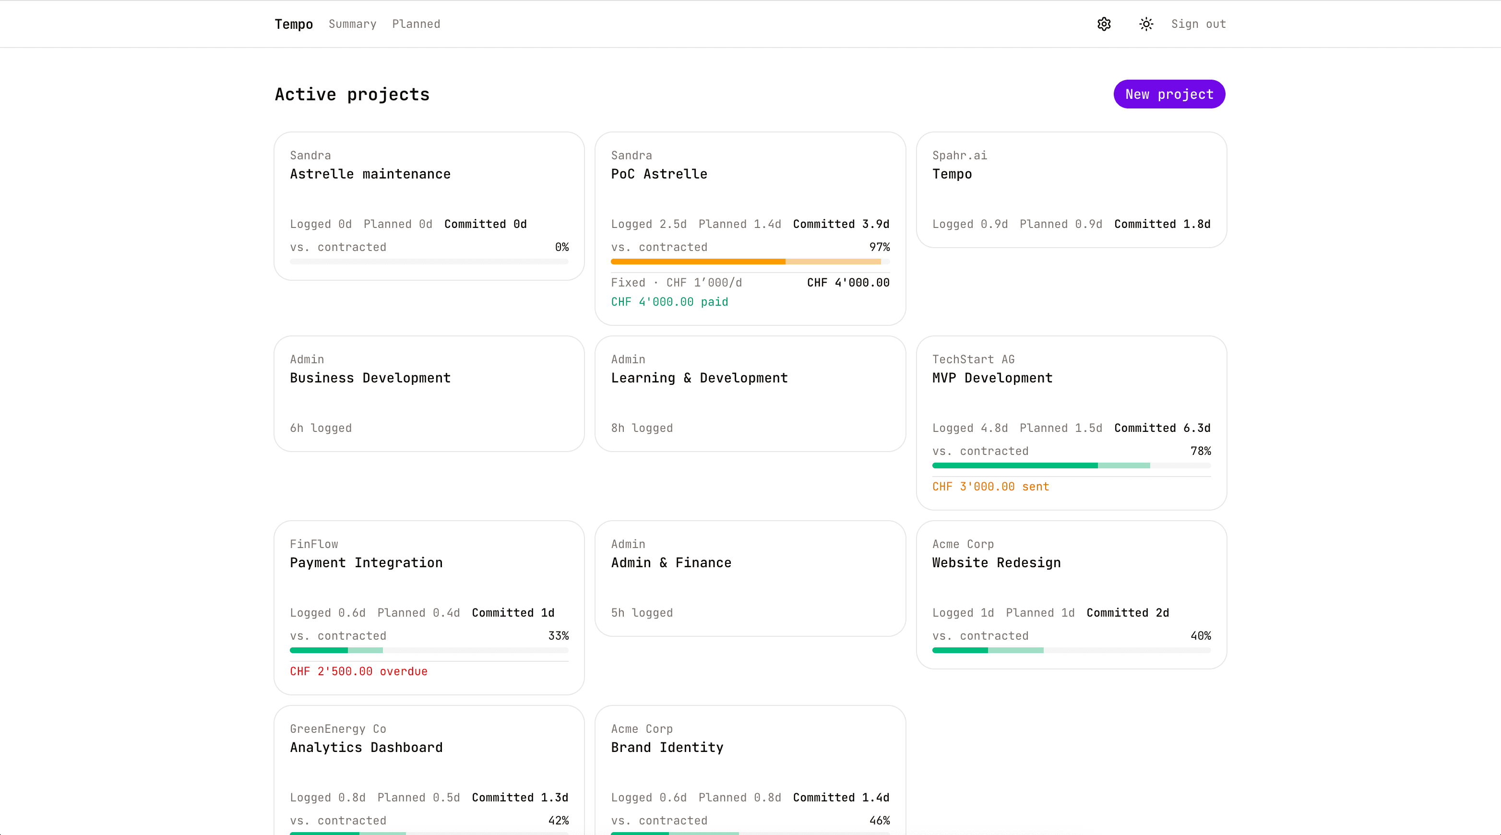Click the FinFlow client label
This screenshot has height=835, width=1501.
pos(314,544)
